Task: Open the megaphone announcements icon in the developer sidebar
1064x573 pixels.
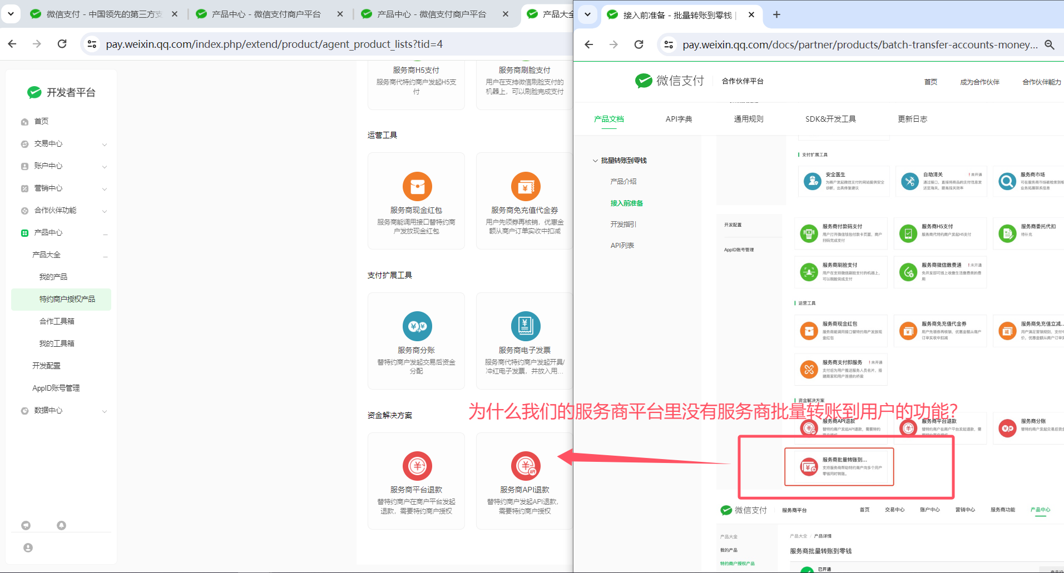Action: pyautogui.click(x=26, y=525)
